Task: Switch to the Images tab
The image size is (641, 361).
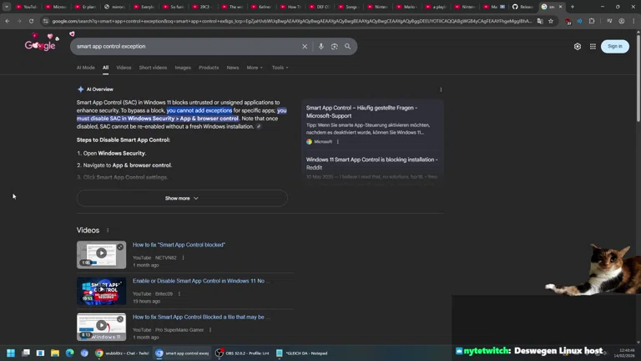Action: (183, 68)
